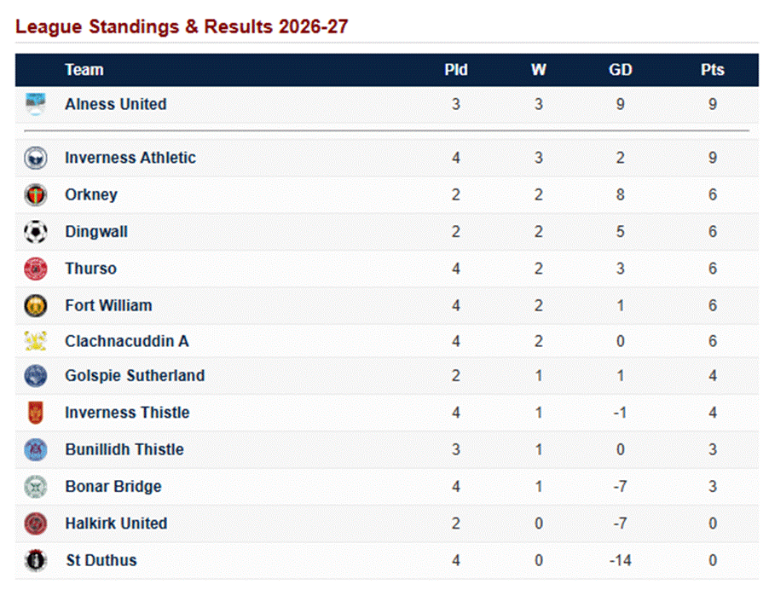This screenshot has height=590, width=769.
Task: Click the GD column header
Action: click(621, 70)
